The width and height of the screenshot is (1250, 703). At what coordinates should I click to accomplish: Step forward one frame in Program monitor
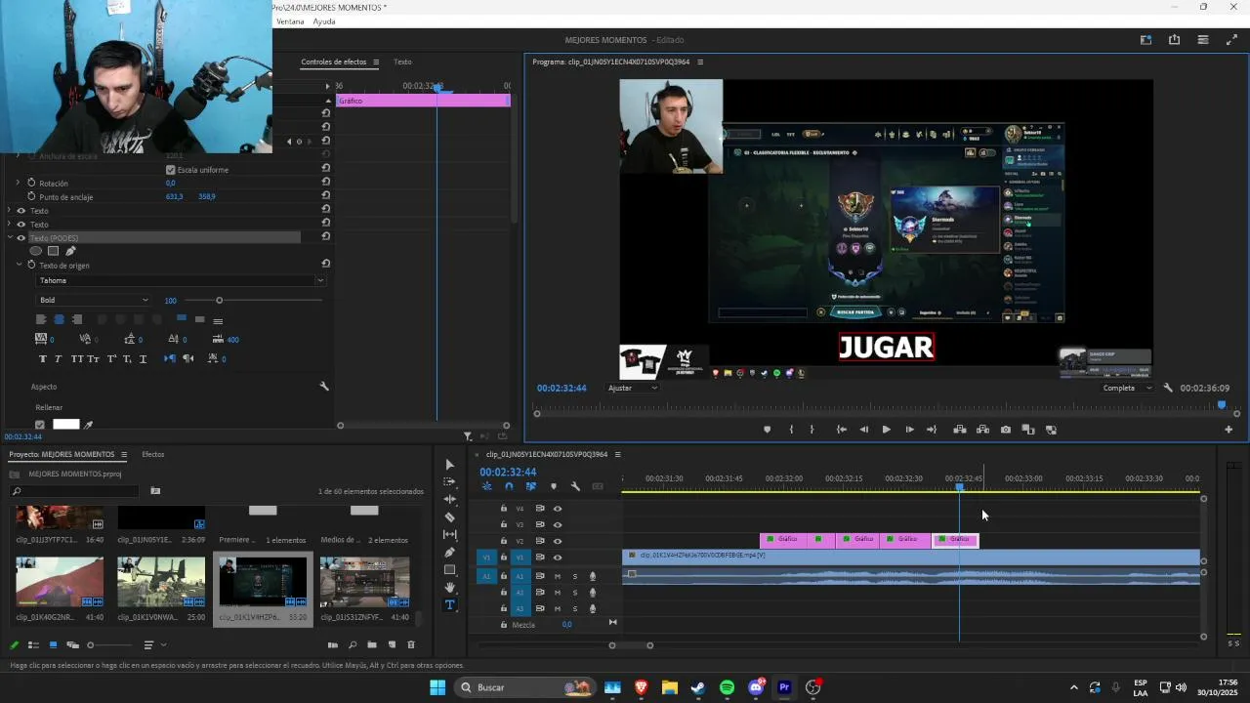(x=909, y=430)
